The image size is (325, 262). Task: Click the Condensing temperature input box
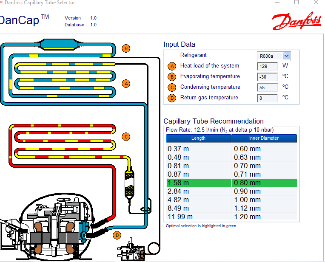267,87
